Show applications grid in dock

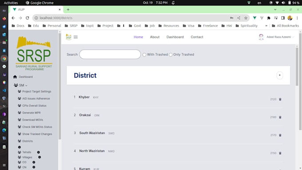pyautogui.click(x=4, y=165)
